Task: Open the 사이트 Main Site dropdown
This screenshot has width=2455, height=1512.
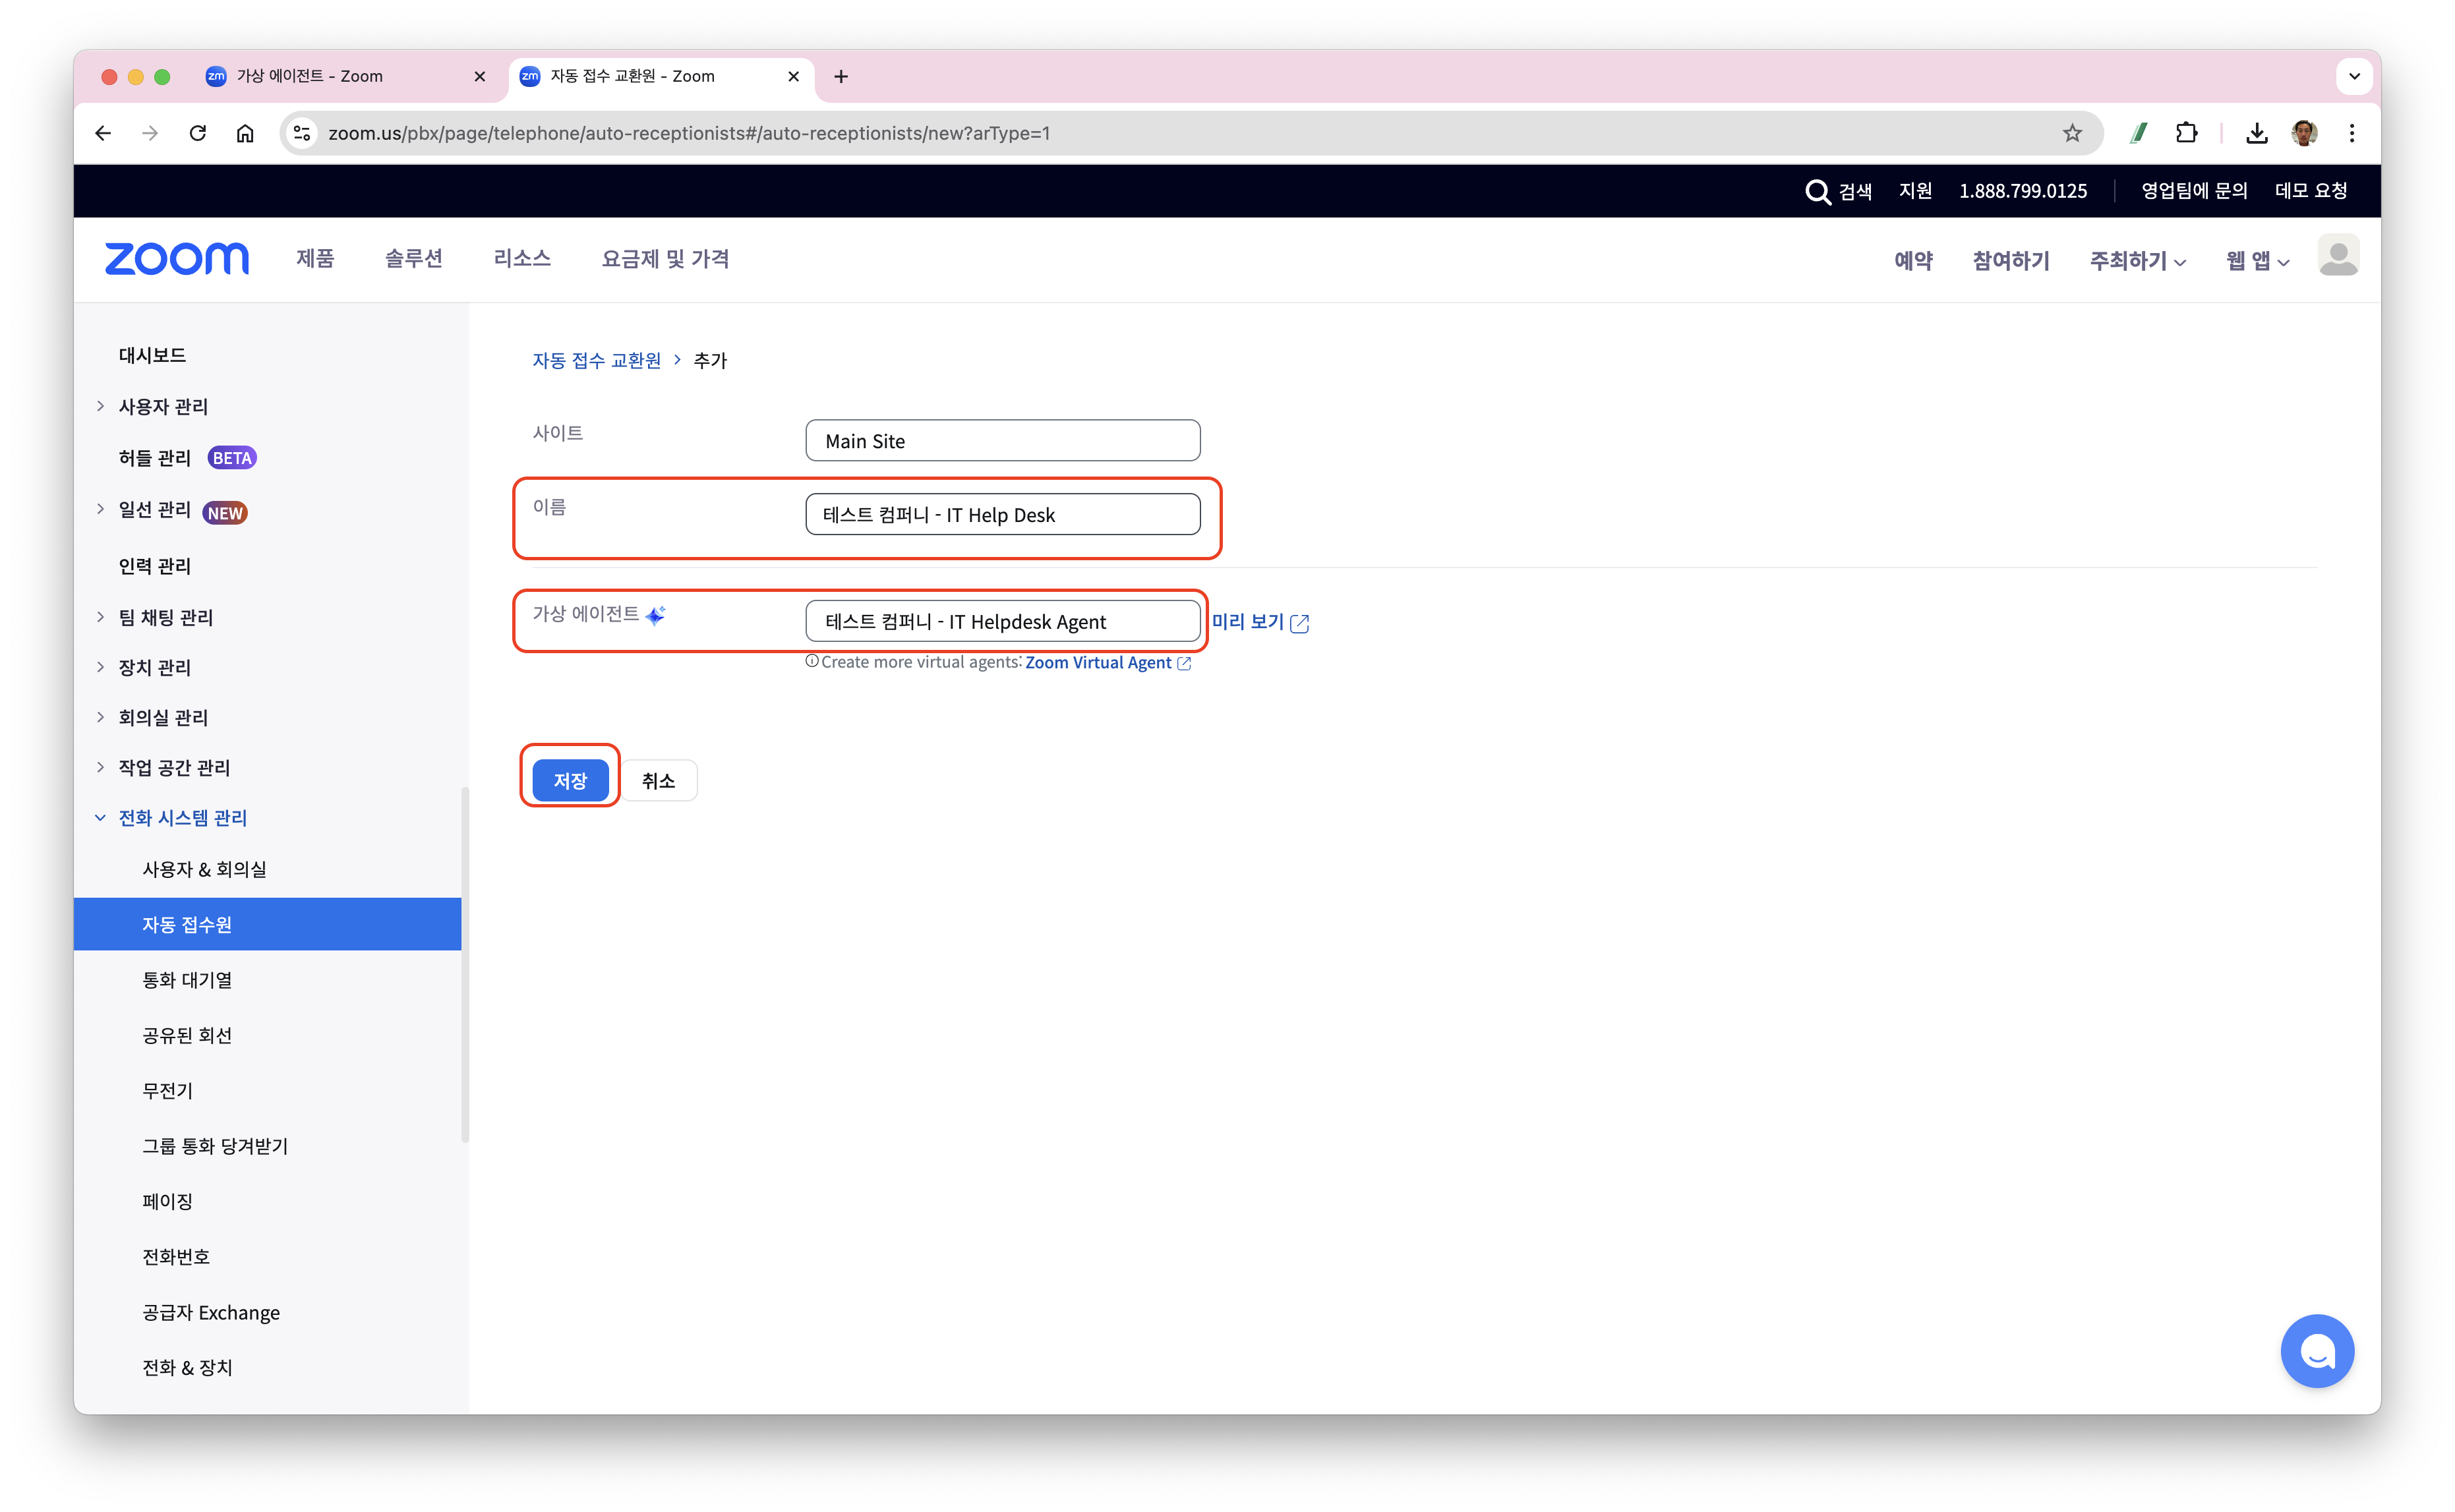Action: [x=1002, y=441]
